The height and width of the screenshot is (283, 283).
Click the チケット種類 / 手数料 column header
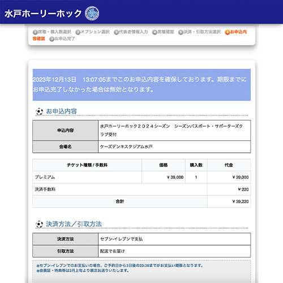tap(87, 165)
